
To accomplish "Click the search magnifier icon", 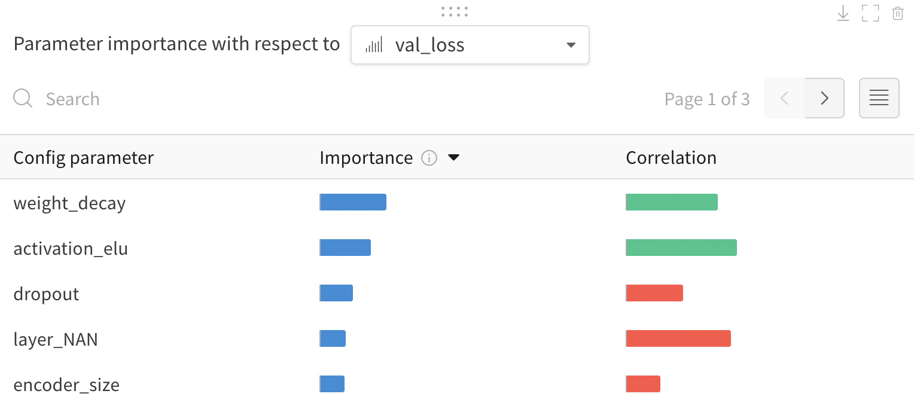I will coord(23,98).
